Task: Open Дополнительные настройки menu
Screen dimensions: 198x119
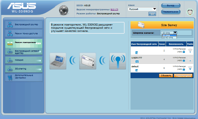Action: point(24,77)
